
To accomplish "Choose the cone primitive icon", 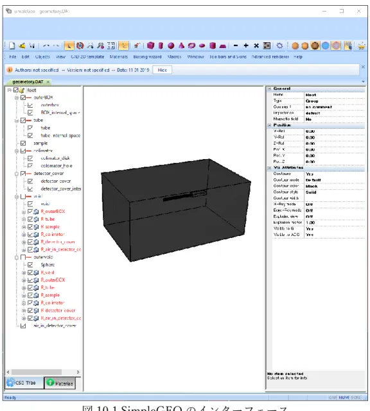I will click(x=181, y=46).
